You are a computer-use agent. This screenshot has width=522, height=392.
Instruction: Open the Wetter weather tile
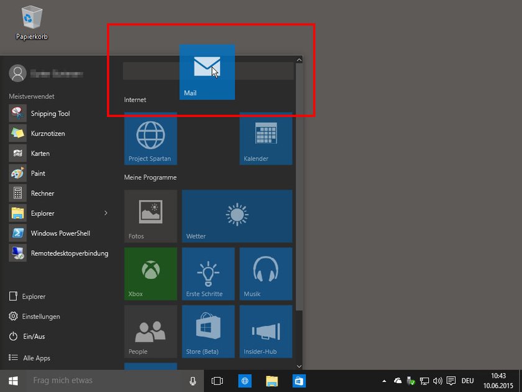(x=237, y=217)
